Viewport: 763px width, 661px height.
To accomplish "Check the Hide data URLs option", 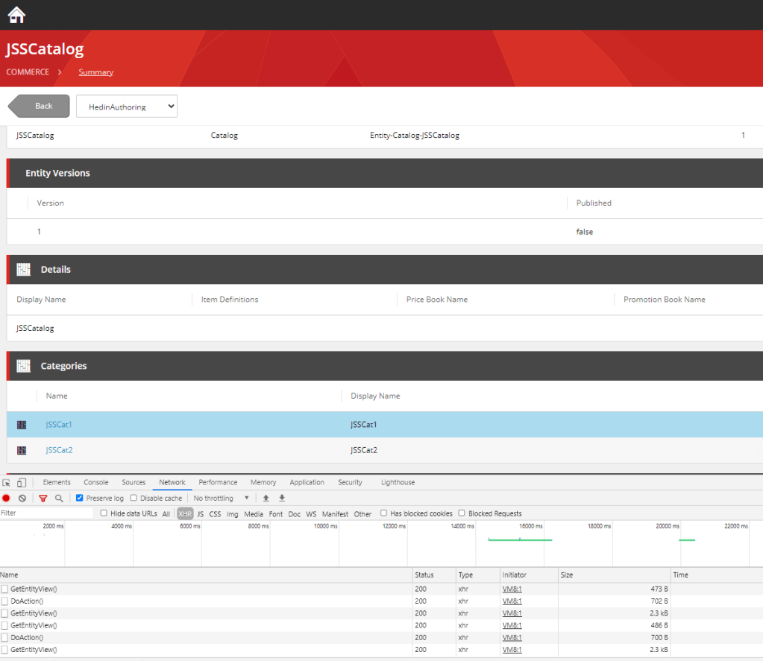I will click(x=104, y=513).
